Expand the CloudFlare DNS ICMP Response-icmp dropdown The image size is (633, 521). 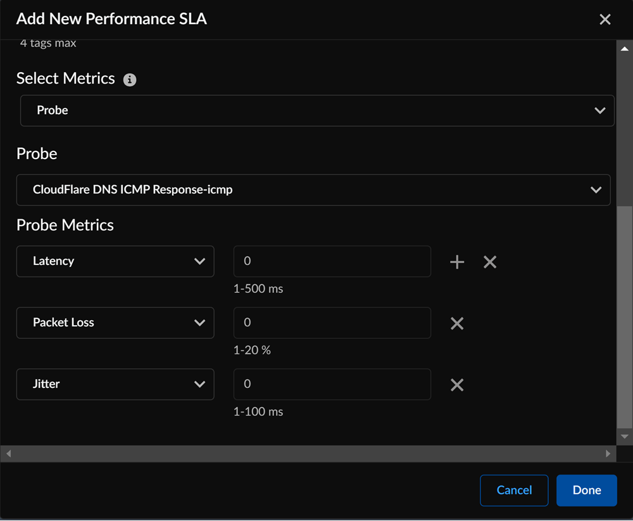(313, 190)
